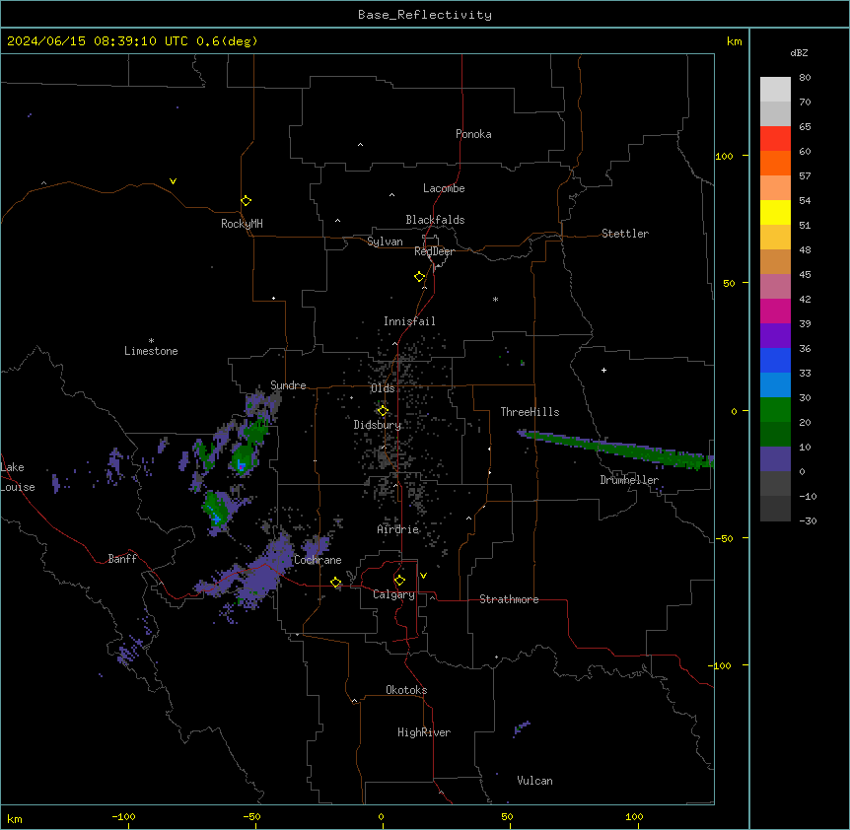The width and height of the screenshot is (850, 830).
Task: Click the HighRiver label
Action: click(424, 732)
